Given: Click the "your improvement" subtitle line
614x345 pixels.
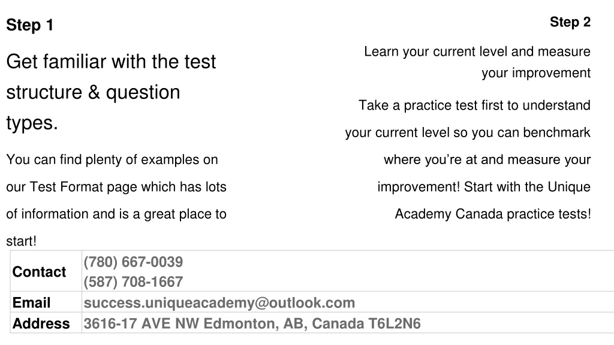Looking at the screenshot, I should 535,72.
